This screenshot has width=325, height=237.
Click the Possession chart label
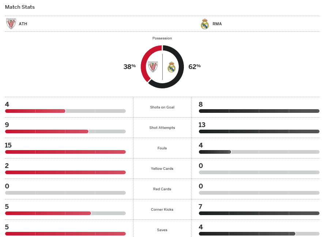(162, 38)
